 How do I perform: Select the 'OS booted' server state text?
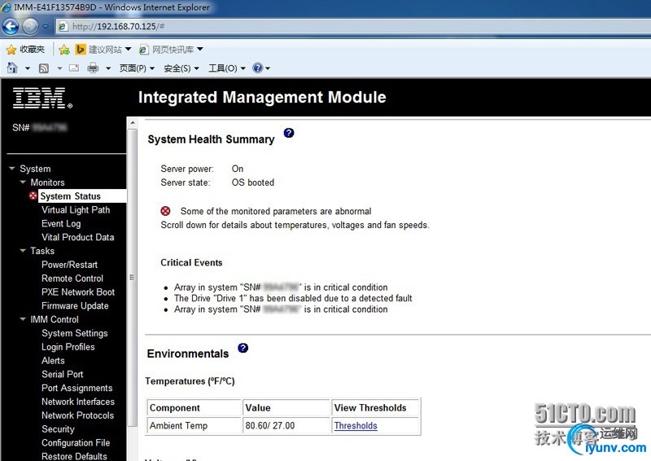(x=253, y=182)
